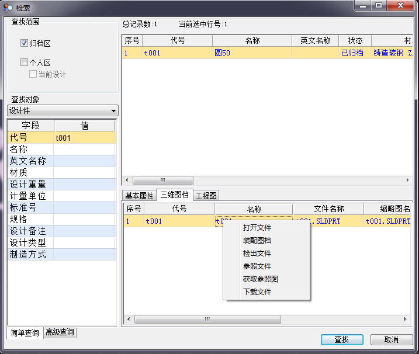Viewport: 419px width, 354px height.
Task: Click the lower table left scroll arrow
Action: pyautogui.click(x=129, y=319)
